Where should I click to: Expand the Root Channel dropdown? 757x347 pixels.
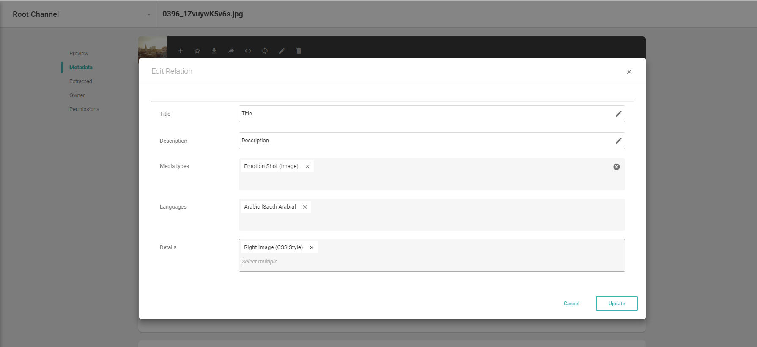click(149, 14)
